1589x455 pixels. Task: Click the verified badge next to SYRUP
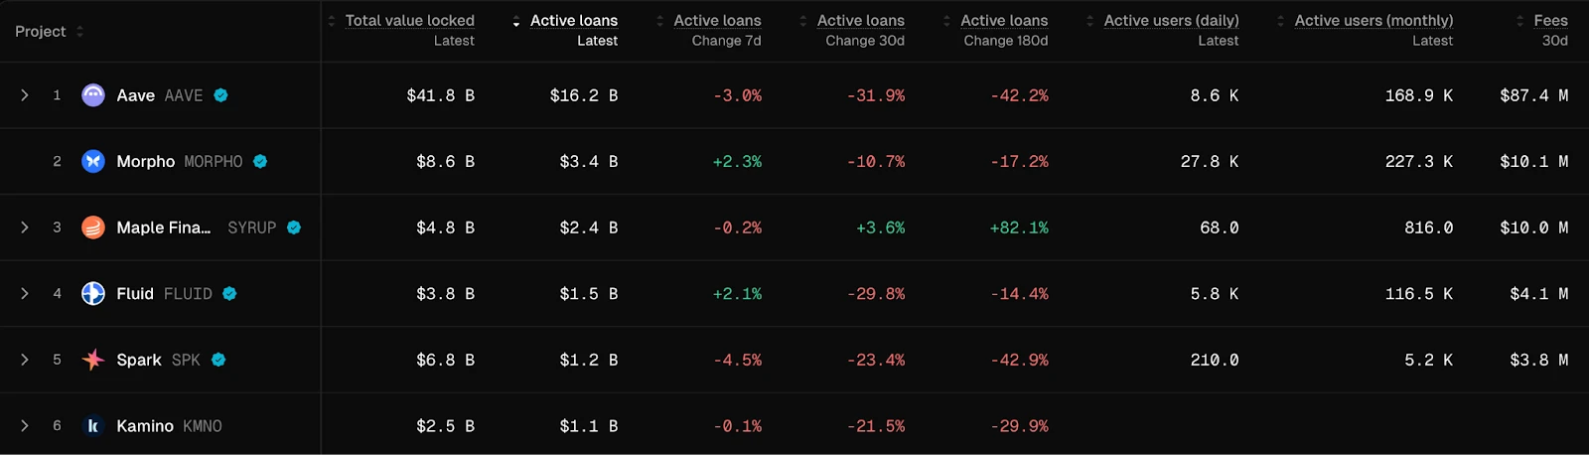[294, 227]
